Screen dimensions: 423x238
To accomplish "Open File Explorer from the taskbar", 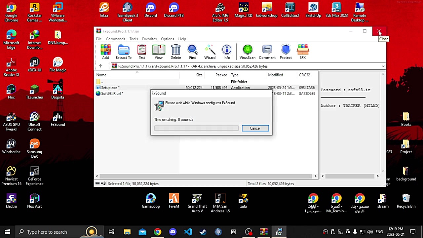I will pos(127,232).
